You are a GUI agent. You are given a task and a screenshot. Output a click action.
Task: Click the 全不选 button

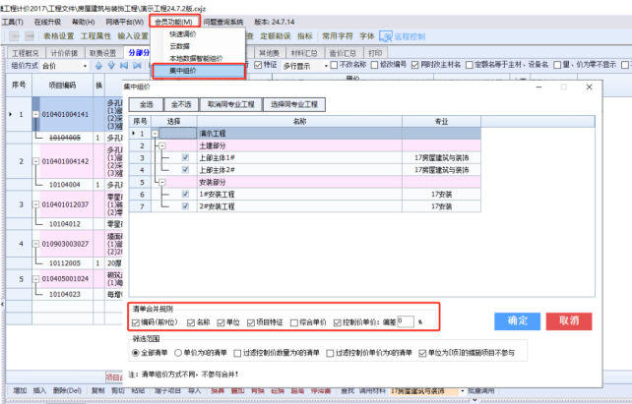(x=181, y=104)
